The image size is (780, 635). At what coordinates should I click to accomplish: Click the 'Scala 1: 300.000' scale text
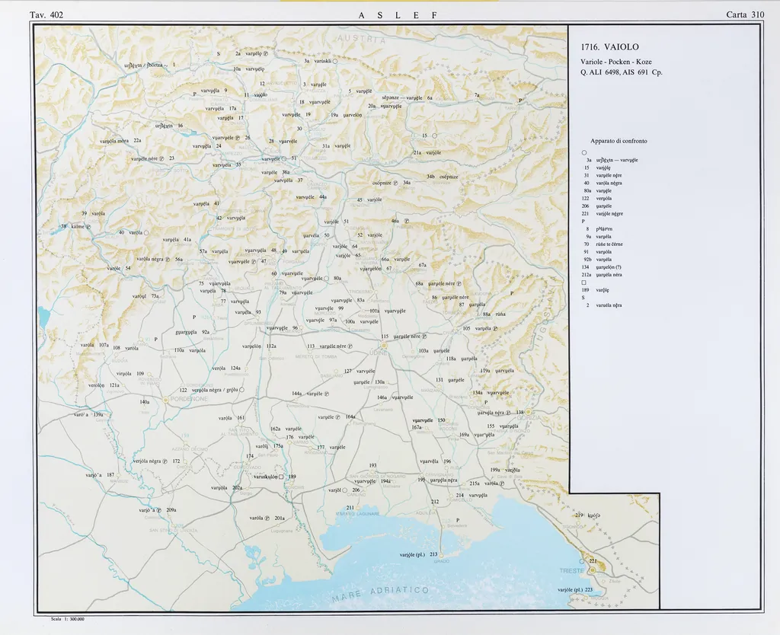(x=66, y=619)
